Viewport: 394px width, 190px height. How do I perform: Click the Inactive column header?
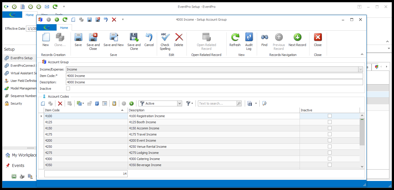(330, 110)
